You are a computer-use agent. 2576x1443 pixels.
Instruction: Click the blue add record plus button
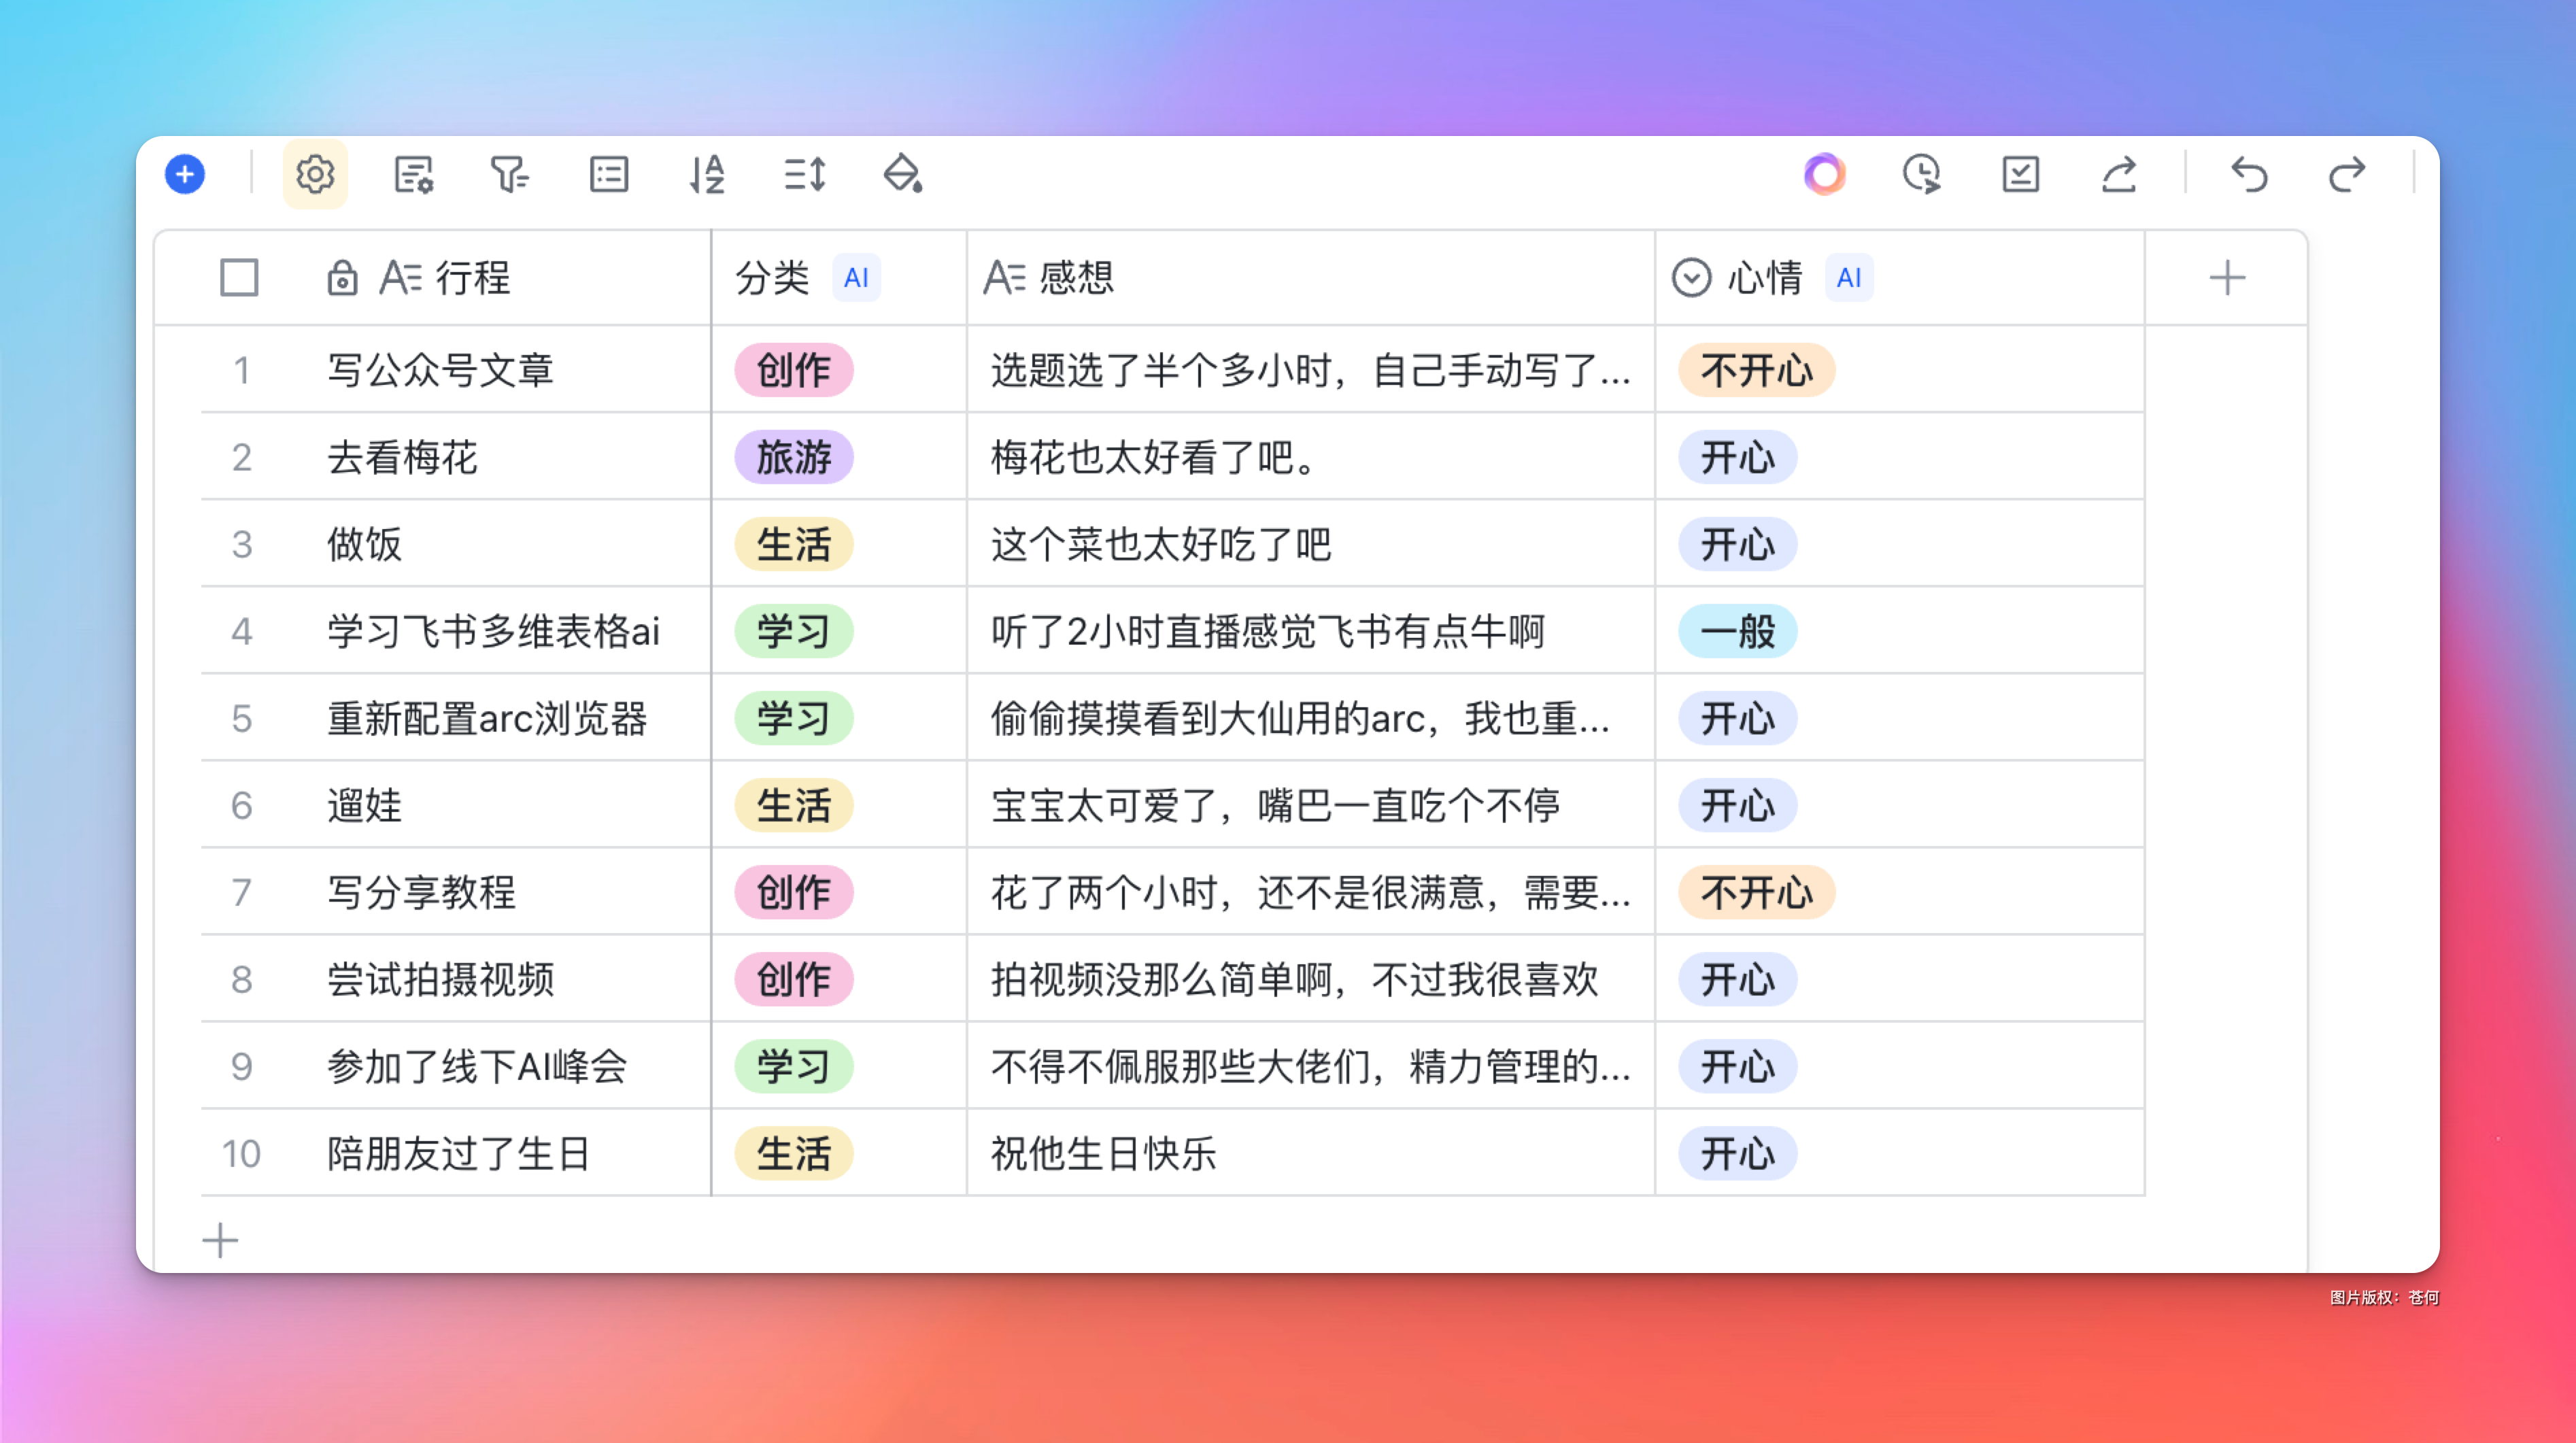[x=185, y=174]
